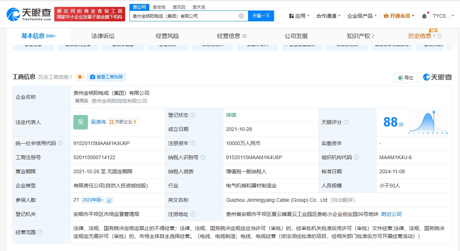Click the taxpayer ID value in 纳税人识别号 row
The image size is (460, 251).
254,157
